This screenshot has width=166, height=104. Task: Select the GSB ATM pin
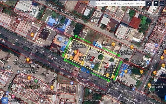154,52
